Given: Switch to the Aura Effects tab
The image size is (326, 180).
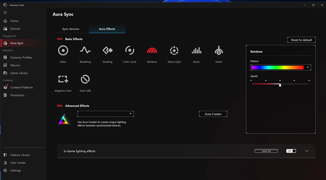Looking at the screenshot, I should tap(107, 29).
